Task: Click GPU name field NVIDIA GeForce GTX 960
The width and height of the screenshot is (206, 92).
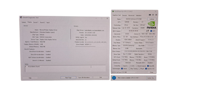Action: click(134, 19)
